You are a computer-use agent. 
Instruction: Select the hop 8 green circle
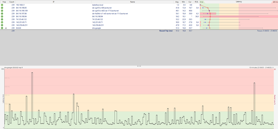point(2,25)
